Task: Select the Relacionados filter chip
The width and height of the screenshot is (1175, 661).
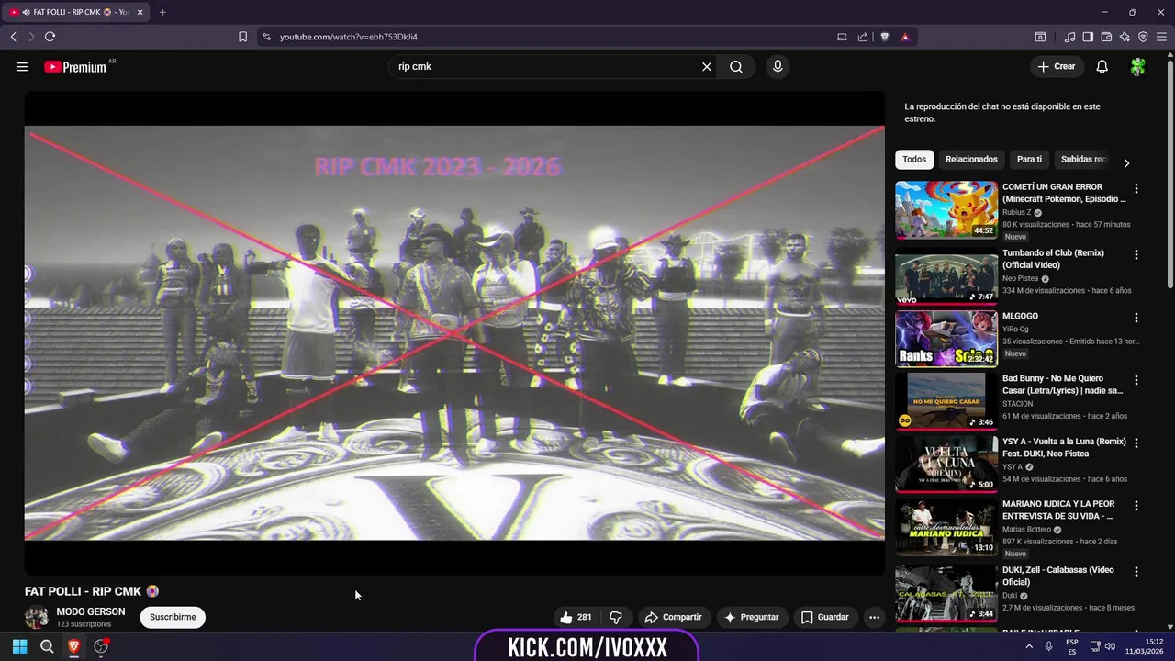Action: coord(971,159)
